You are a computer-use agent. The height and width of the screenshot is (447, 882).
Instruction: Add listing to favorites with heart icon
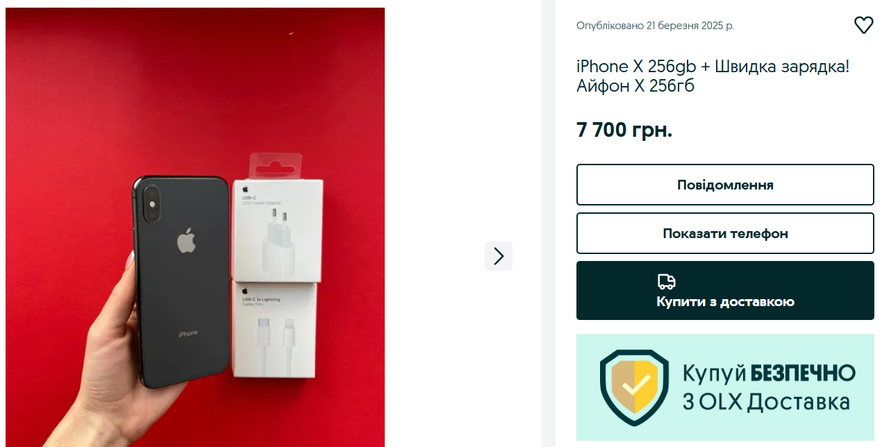pos(863,26)
